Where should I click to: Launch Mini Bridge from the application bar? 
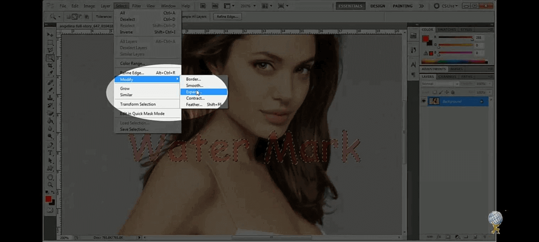click(x=215, y=6)
